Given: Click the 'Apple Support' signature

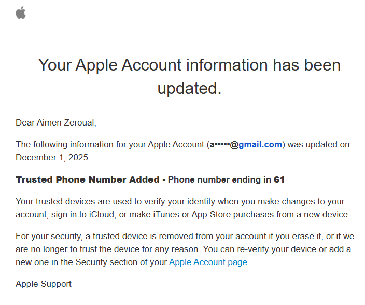Looking at the screenshot, I should coord(44,284).
